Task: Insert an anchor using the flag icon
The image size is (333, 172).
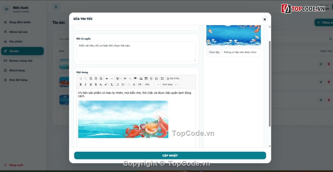Action: click(135, 79)
